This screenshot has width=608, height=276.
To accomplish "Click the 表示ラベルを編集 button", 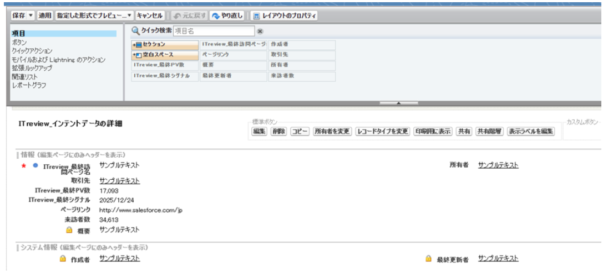I will point(531,132).
